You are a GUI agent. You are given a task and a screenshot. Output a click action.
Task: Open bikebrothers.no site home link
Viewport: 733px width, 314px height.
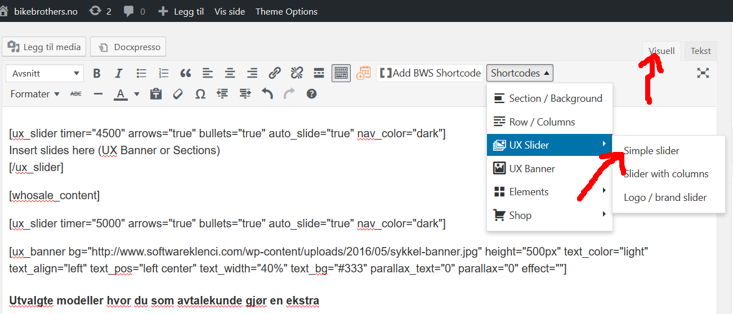39,11
